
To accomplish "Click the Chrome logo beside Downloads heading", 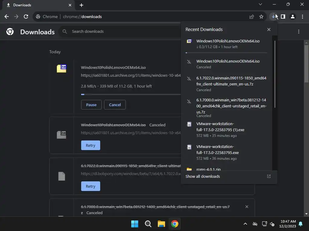I will tap(10, 32).
